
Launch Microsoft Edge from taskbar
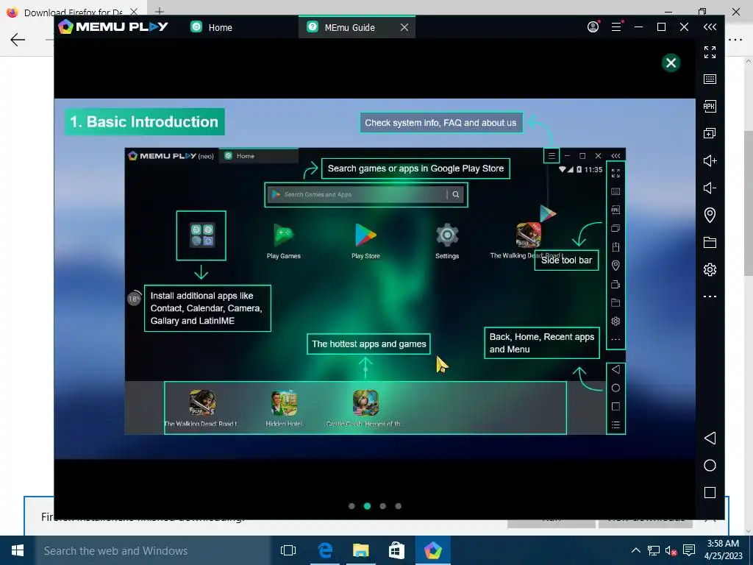point(325,550)
